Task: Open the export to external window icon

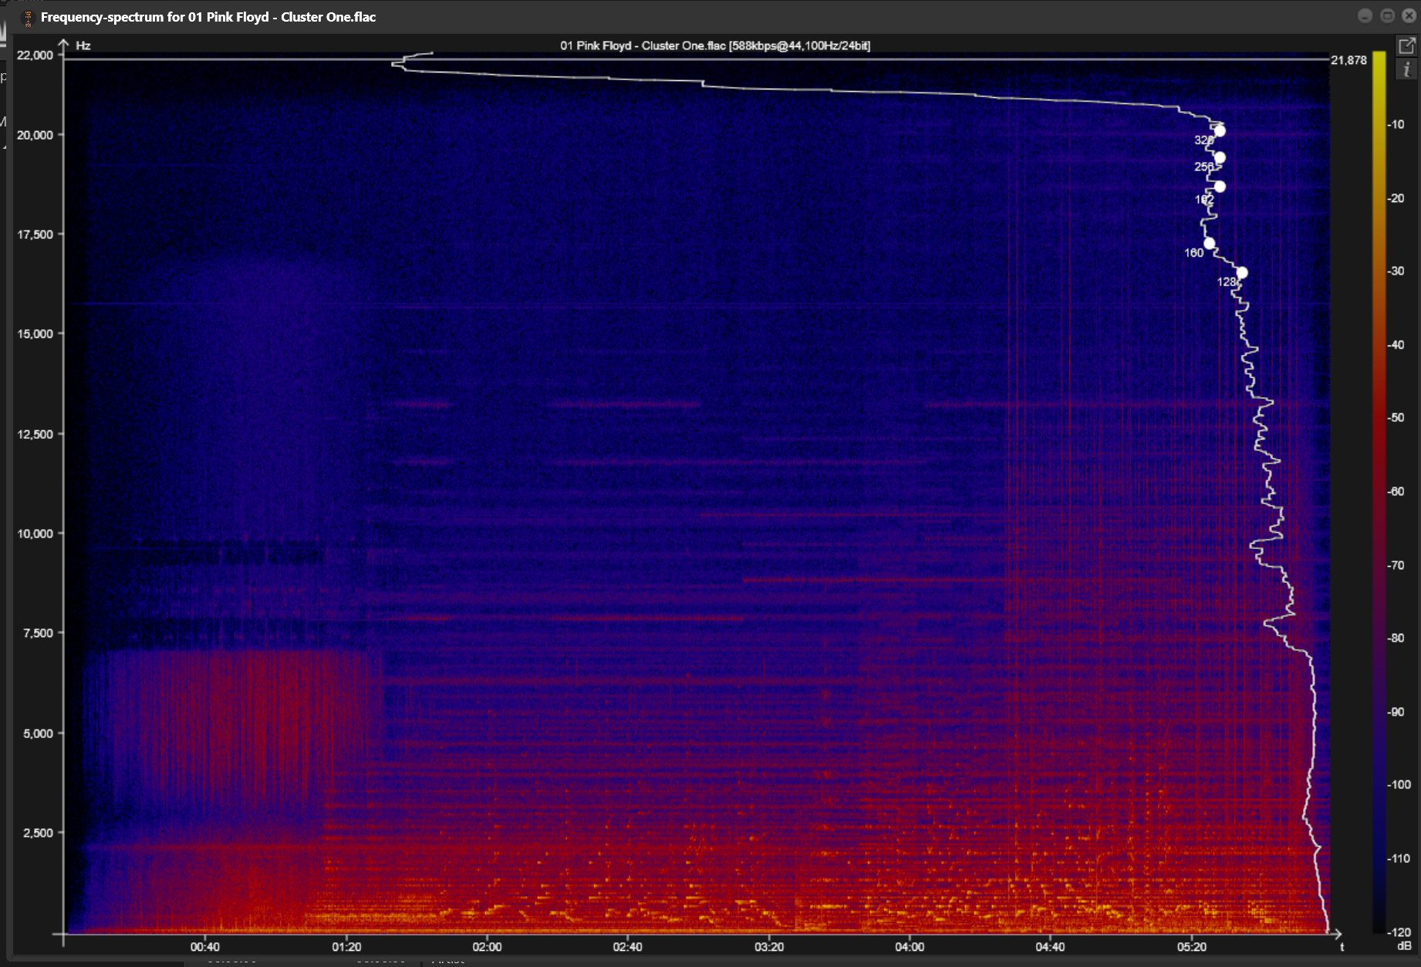Action: pos(1406,45)
